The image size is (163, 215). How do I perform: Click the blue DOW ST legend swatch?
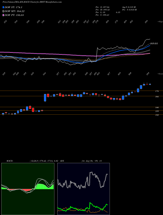pyautogui.click(x=4, y=7)
